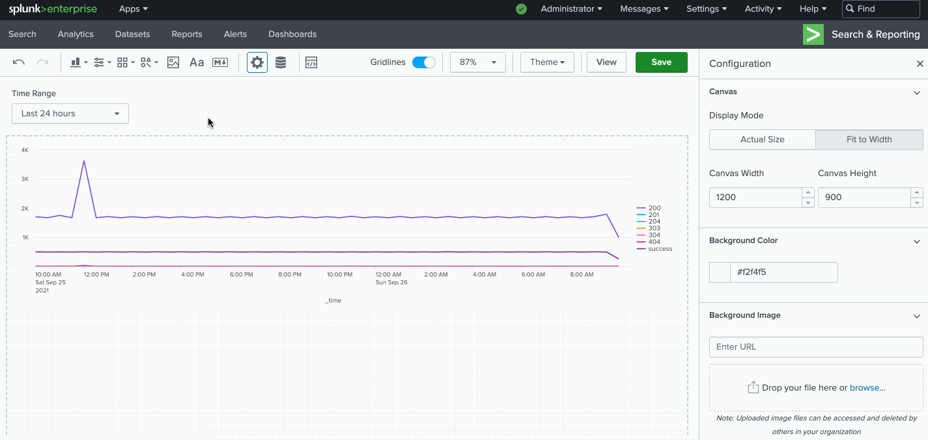Click the Canvas Width input field
Screen dimensions: 928x440
point(755,198)
